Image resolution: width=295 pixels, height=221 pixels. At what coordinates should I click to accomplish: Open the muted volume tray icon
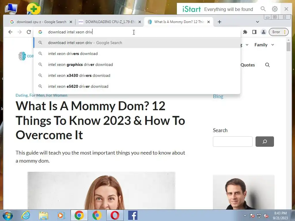(x=266, y=216)
